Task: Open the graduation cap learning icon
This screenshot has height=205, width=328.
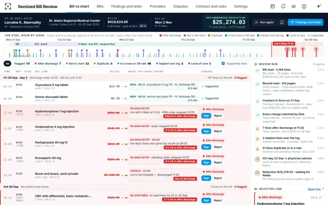Action: tap(294, 6)
